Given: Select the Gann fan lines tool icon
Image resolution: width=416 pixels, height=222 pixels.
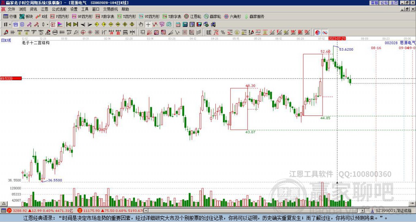Looking at the screenshot, I should click(149, 32).
